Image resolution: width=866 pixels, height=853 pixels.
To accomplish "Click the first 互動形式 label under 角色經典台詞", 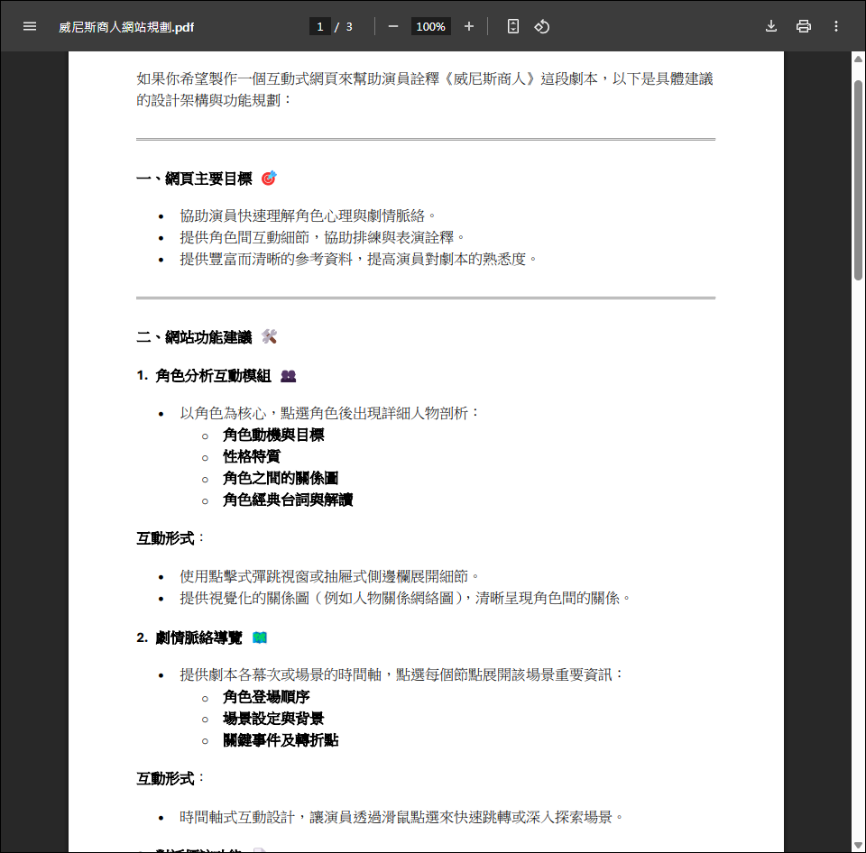I will point(165,538).
